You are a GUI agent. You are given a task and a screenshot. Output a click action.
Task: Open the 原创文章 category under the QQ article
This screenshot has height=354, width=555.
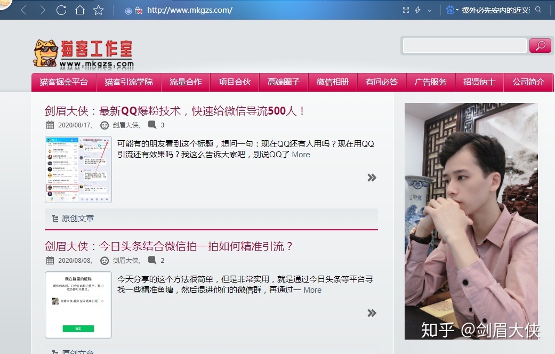(78, 219)
